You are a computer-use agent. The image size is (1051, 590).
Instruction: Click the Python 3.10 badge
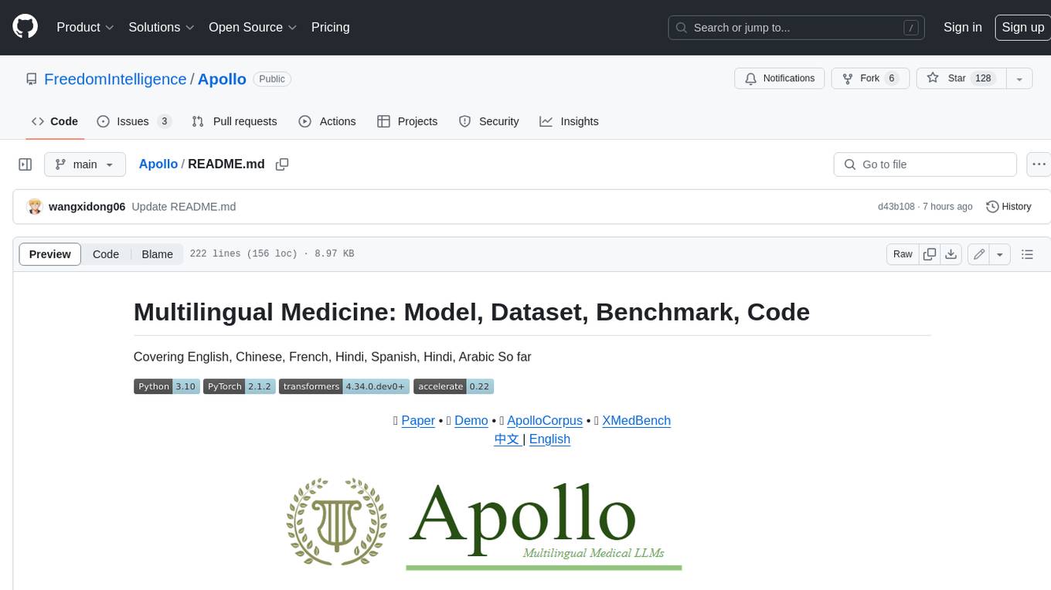(167, 386)
